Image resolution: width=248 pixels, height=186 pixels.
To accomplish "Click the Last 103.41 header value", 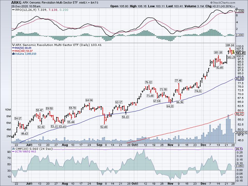I will click(174, 6).
